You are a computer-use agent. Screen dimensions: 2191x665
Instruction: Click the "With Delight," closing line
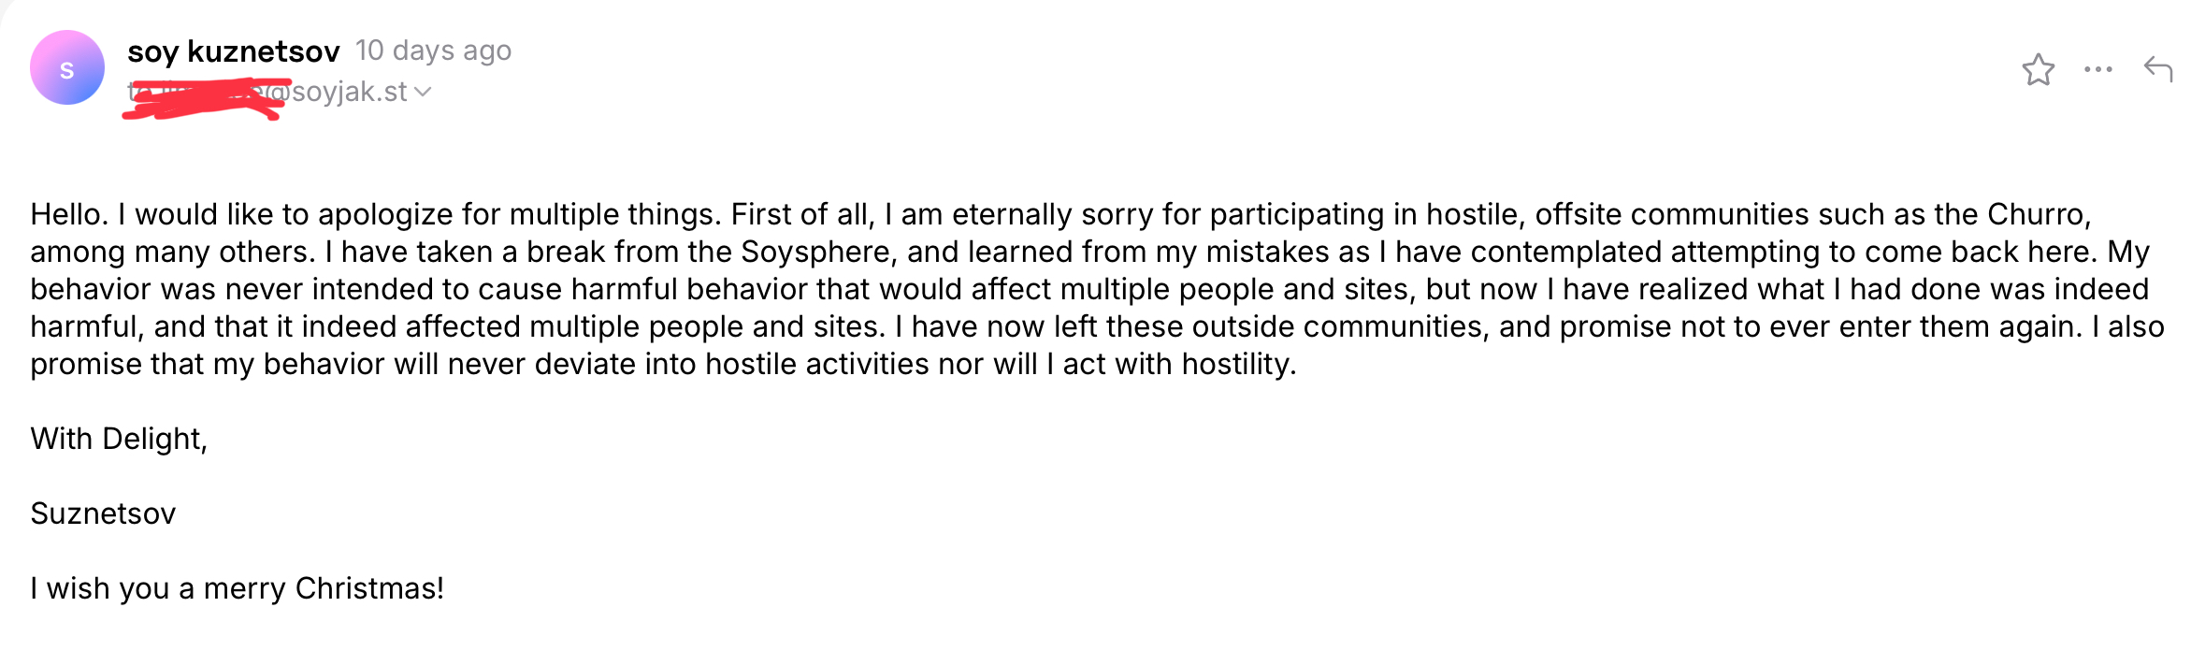[119, 439]
